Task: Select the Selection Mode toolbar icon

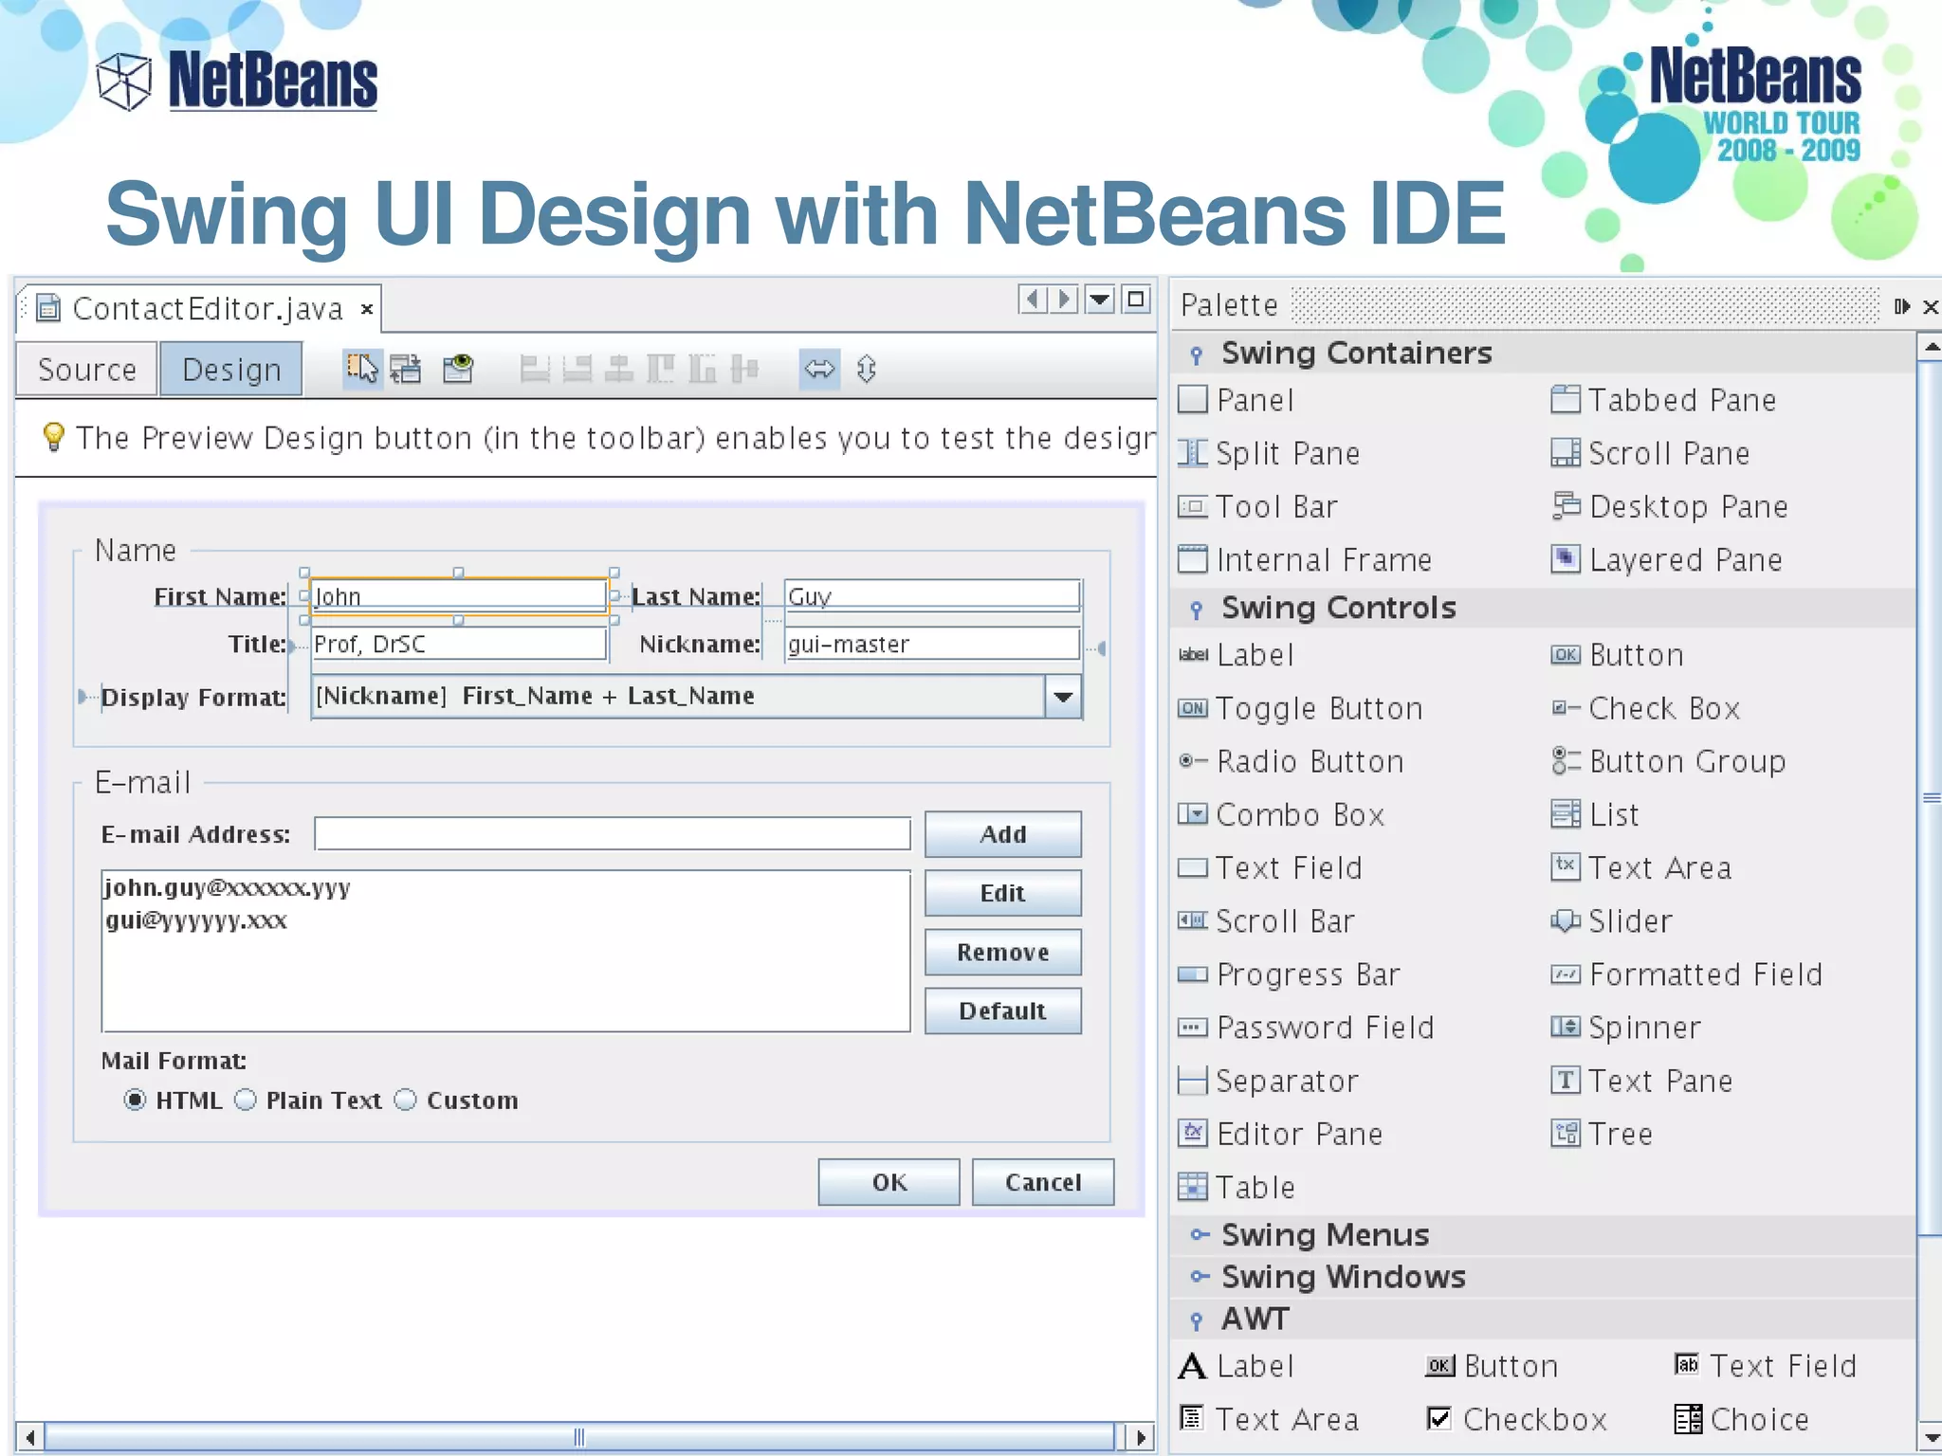Action: point(361,368)
